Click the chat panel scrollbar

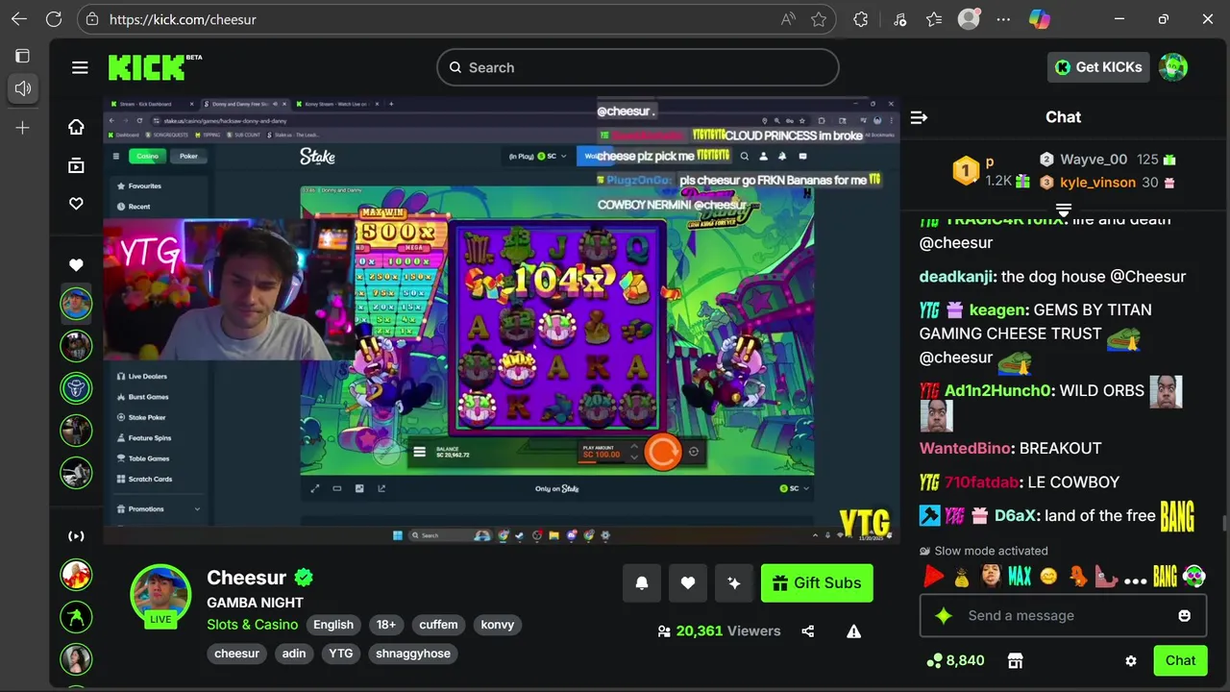coord(1223,523)
